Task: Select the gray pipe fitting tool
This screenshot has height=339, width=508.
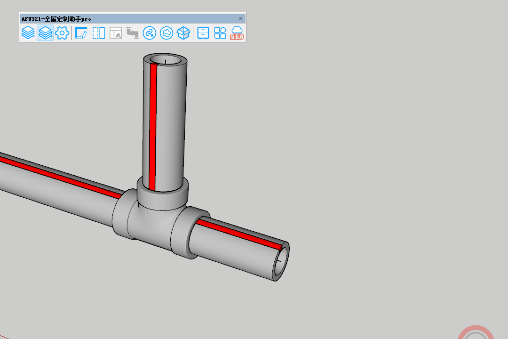Action: coord(133,33)
